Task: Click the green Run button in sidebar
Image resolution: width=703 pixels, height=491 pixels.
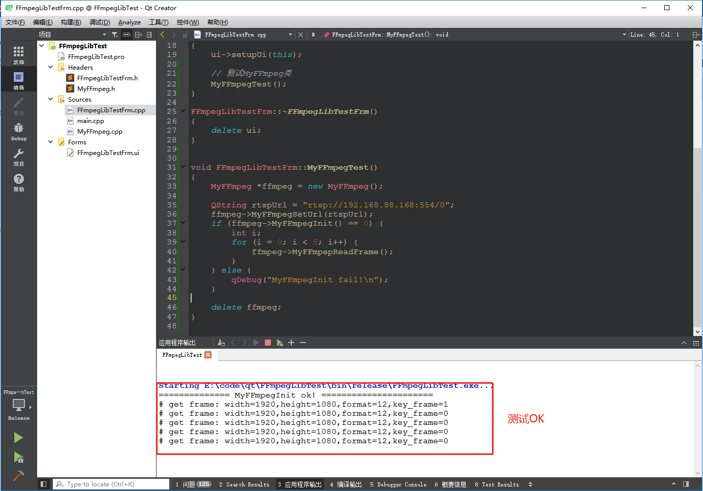Action: point(19,438)
